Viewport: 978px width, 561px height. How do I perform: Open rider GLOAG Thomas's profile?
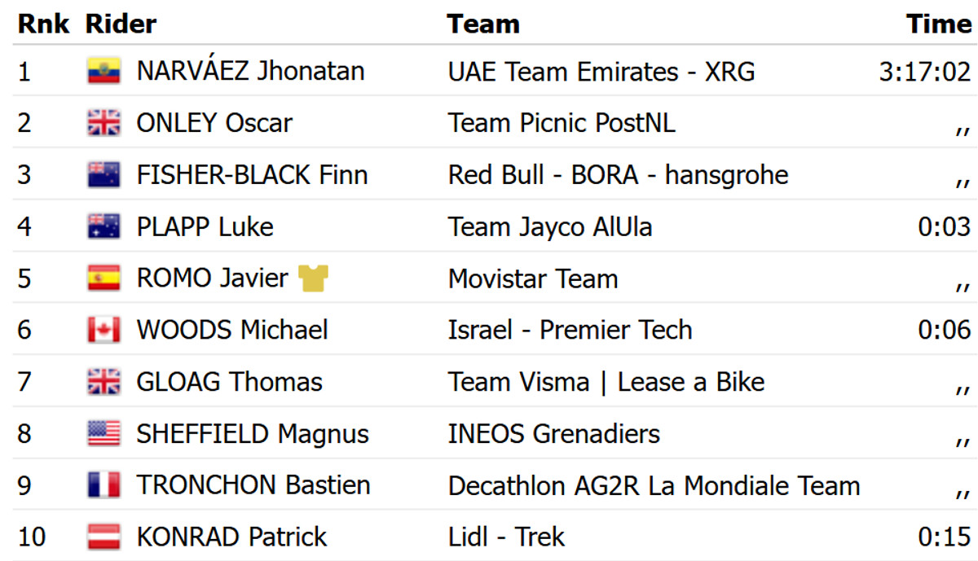click(229, 382)
